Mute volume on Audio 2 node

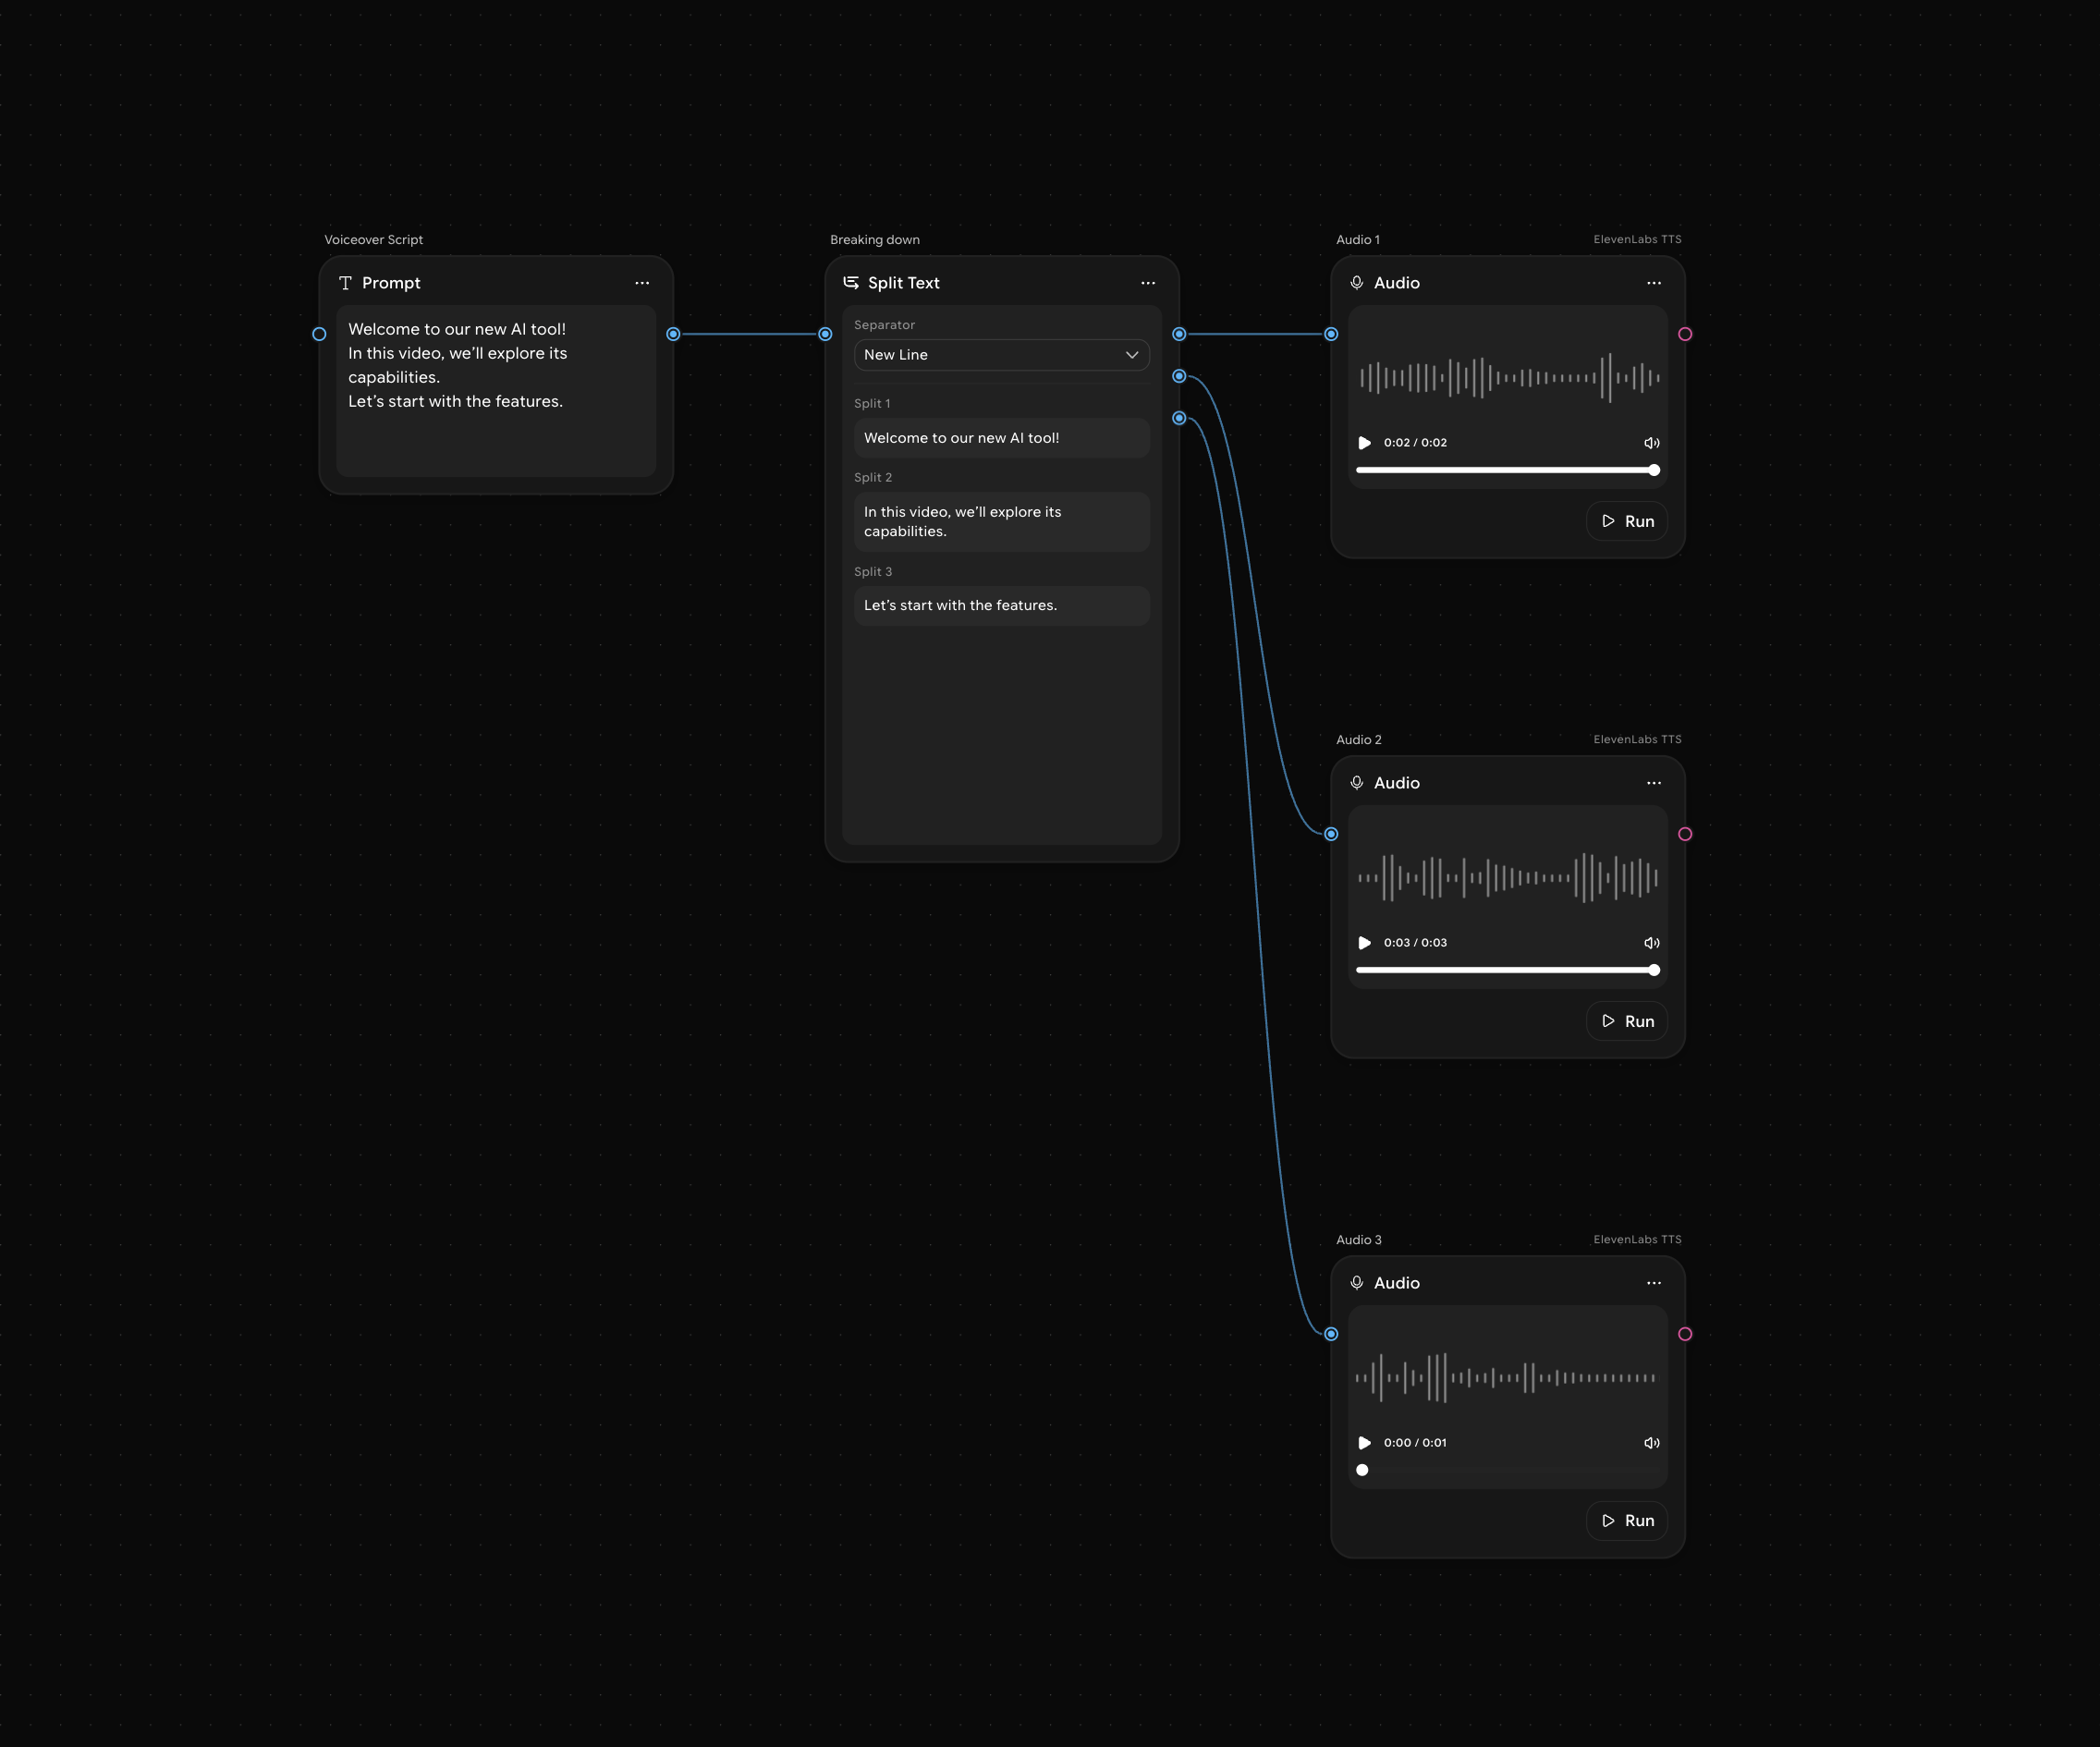click(1651, 942)
